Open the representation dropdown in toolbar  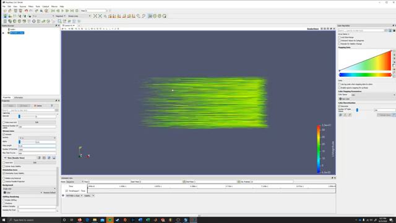click(x=79, y=16)
